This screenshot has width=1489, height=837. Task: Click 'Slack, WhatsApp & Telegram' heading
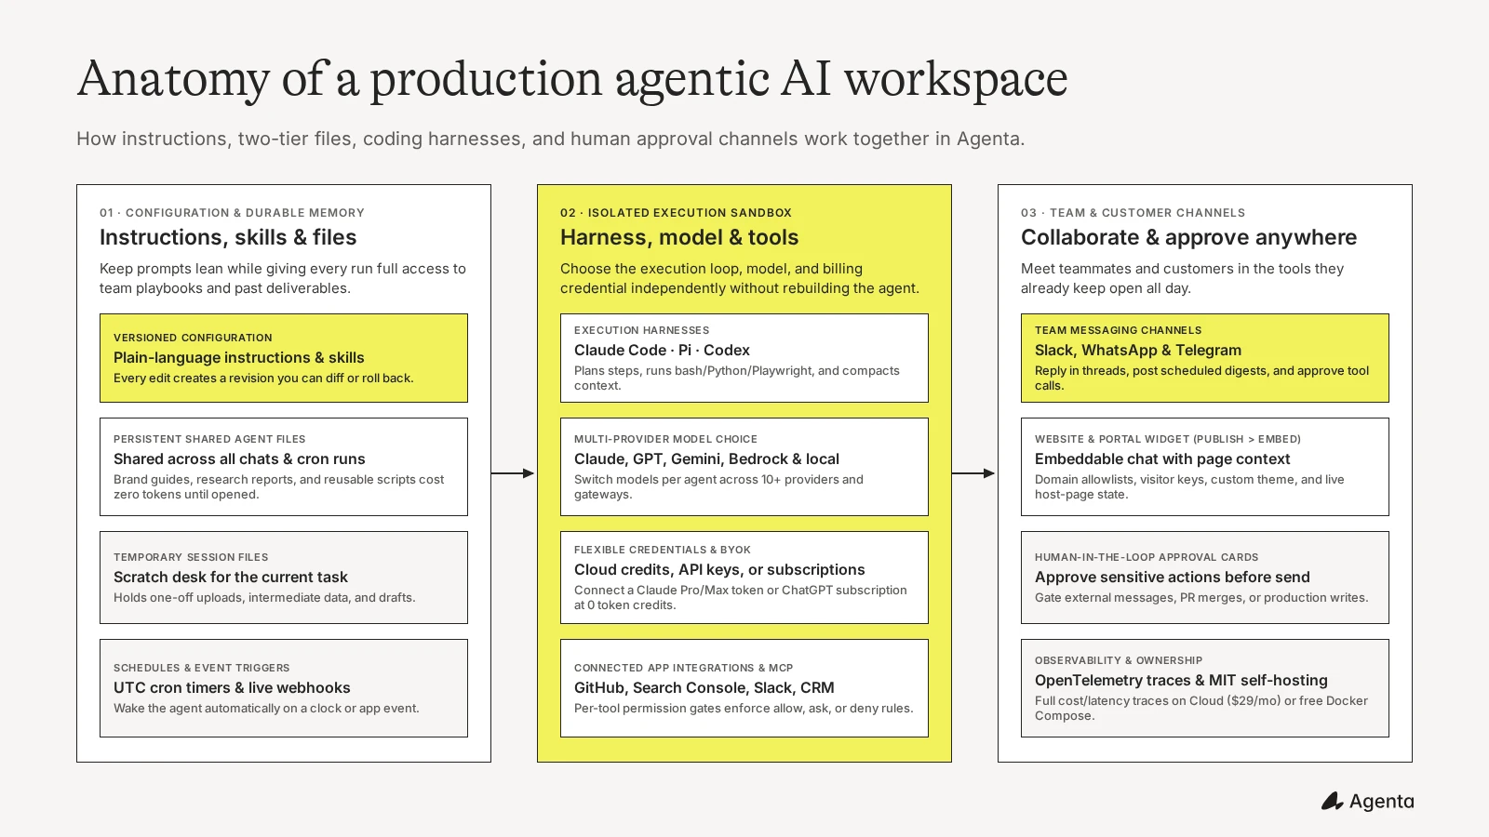point(1138,350)
